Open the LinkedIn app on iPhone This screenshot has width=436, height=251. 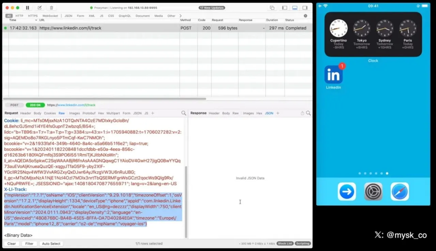tap(333, 74)
